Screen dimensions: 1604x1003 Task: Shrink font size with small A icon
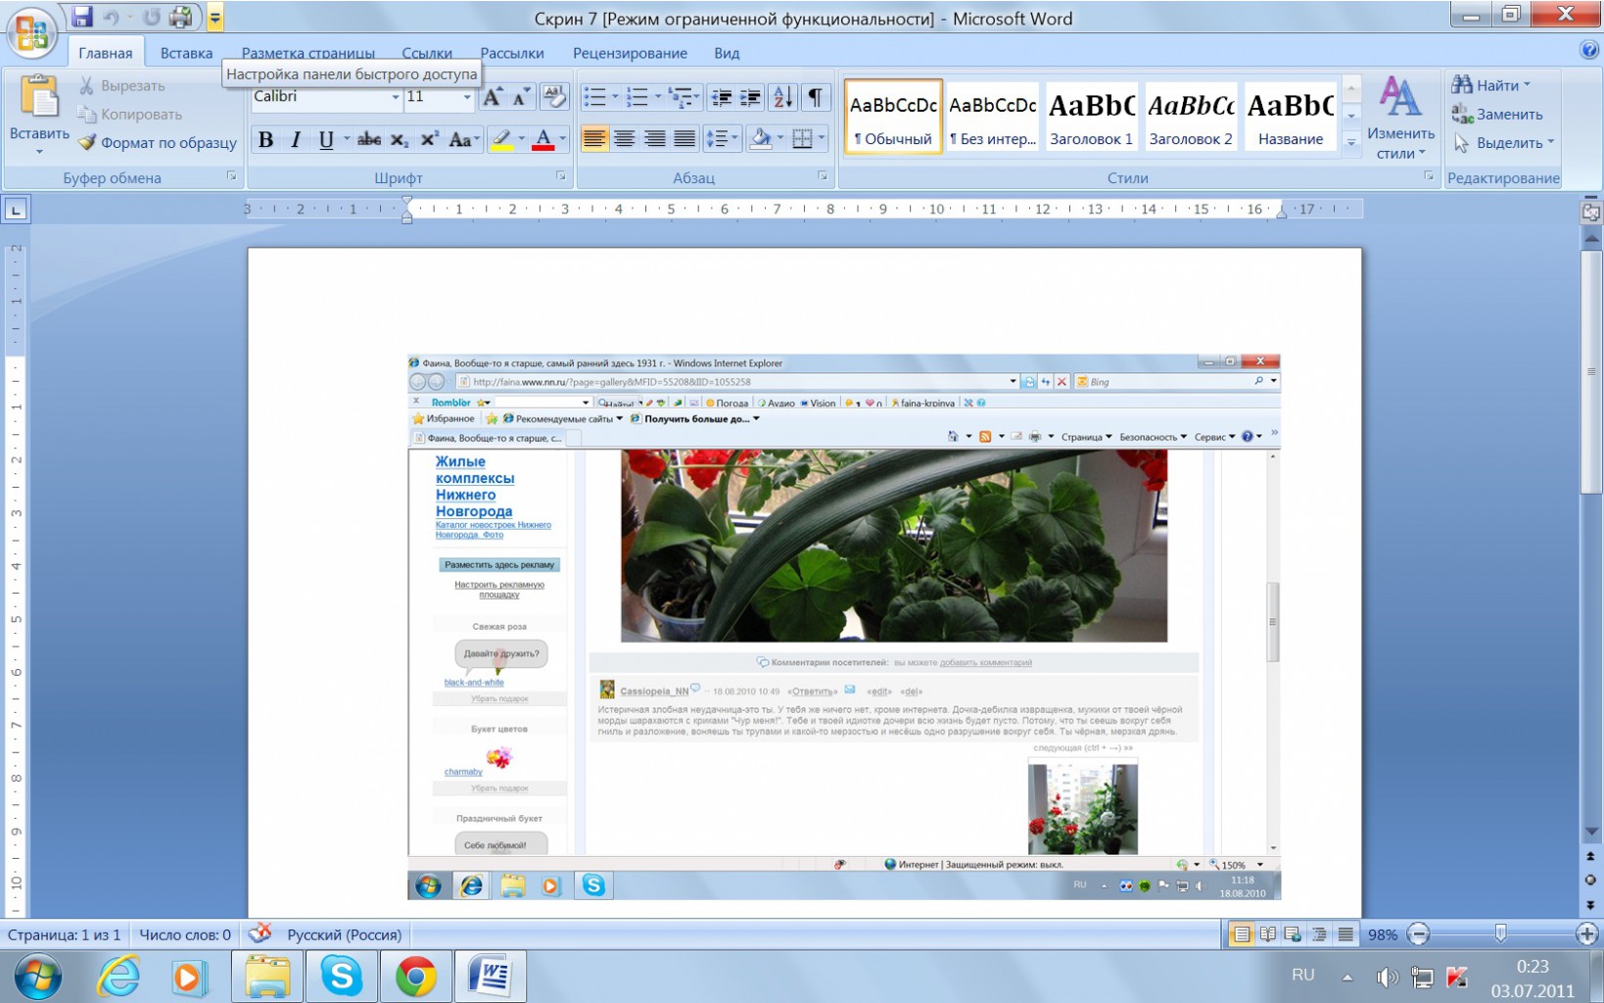coord(521,96)
